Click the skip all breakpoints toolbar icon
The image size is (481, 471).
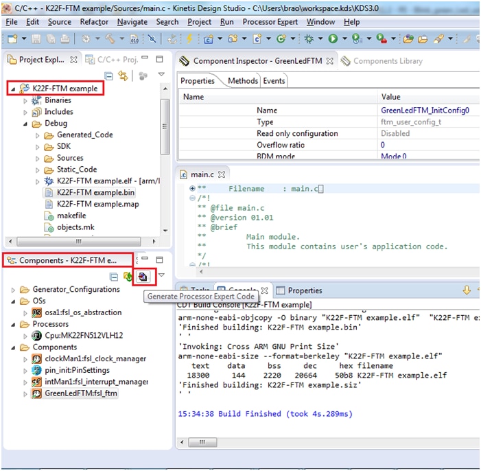pyautogui.click(x=152, y=39)
